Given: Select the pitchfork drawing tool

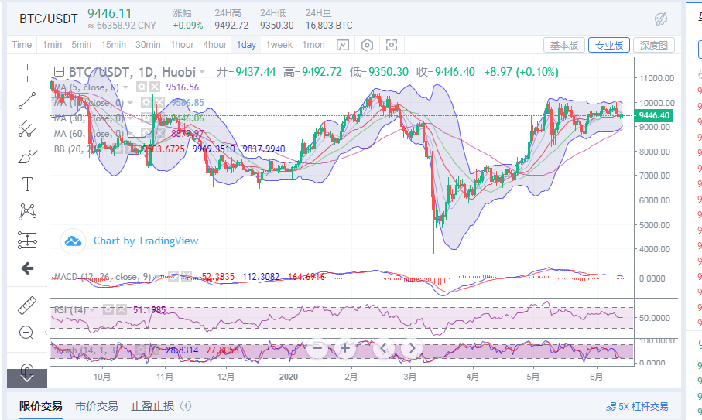Looking at the screenshot, I should (27, 129).
